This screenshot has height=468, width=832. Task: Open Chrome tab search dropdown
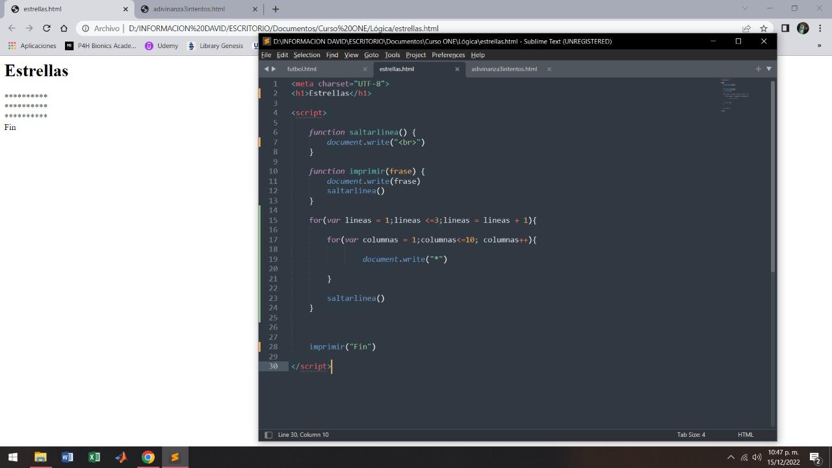click(x=745, y=8)
